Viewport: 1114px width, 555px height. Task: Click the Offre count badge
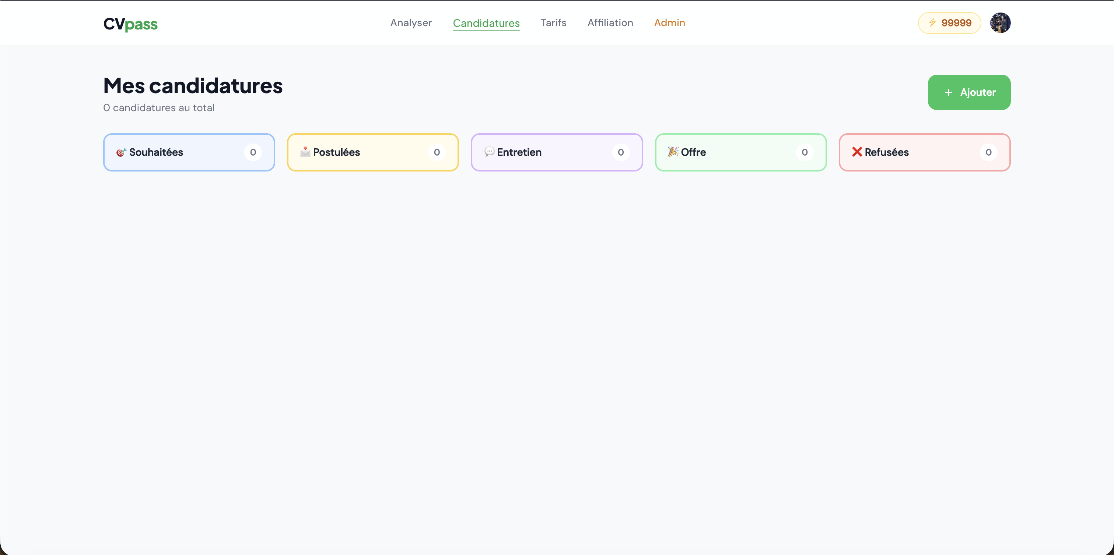point(804,152)
